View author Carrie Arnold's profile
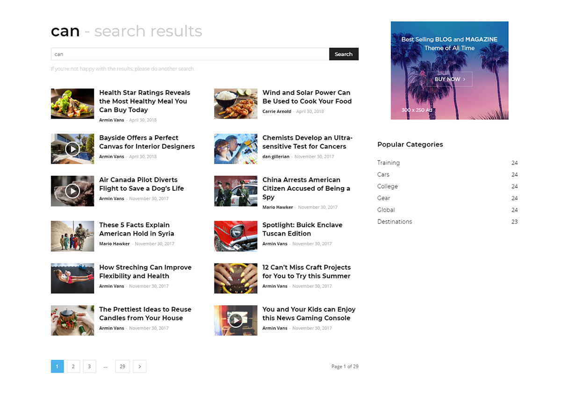Image resolution: width=561 pixels, height=402 pixels. click(x=277, y=112)
